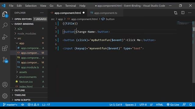This screenshot has height=109, width=195.
Task: Open Source Control view with 33 badge
Action: pos(5,60)
